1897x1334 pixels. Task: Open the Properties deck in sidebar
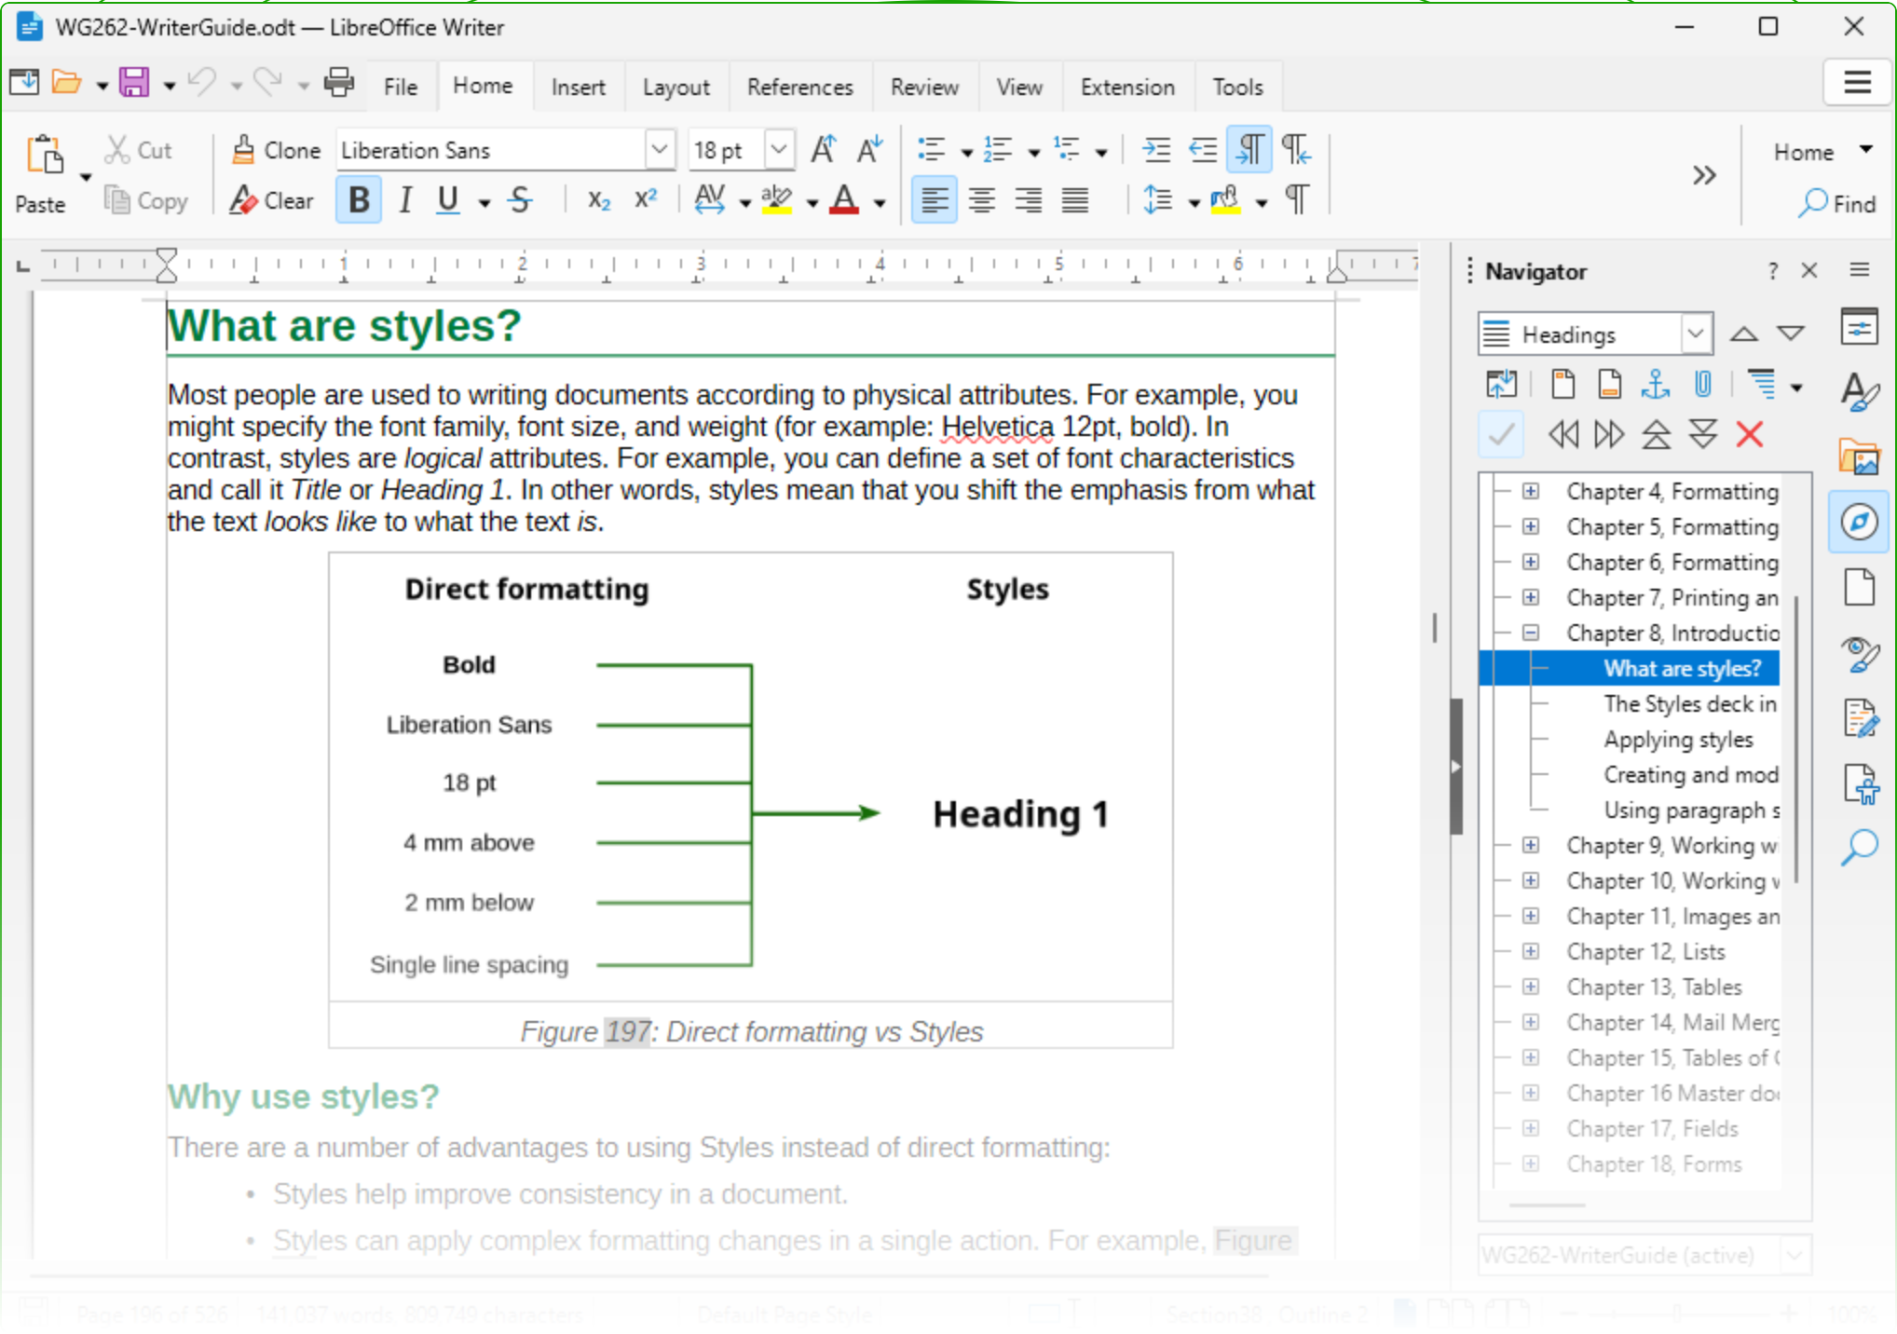click(x=1859, y=327)
